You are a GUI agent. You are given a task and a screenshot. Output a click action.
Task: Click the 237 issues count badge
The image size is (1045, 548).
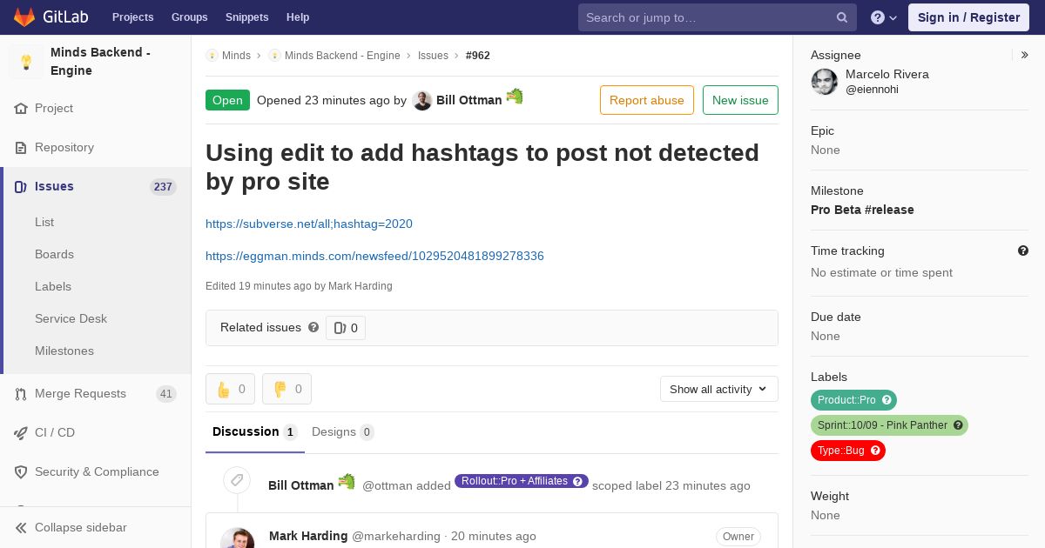tap(163, 187)
